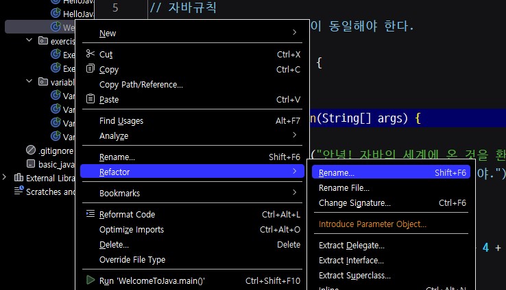
Task: Choose Optimize Imports
Action: [x=193, y=230]
